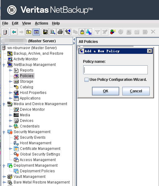Expand the Media tree node

click(10, 115)
